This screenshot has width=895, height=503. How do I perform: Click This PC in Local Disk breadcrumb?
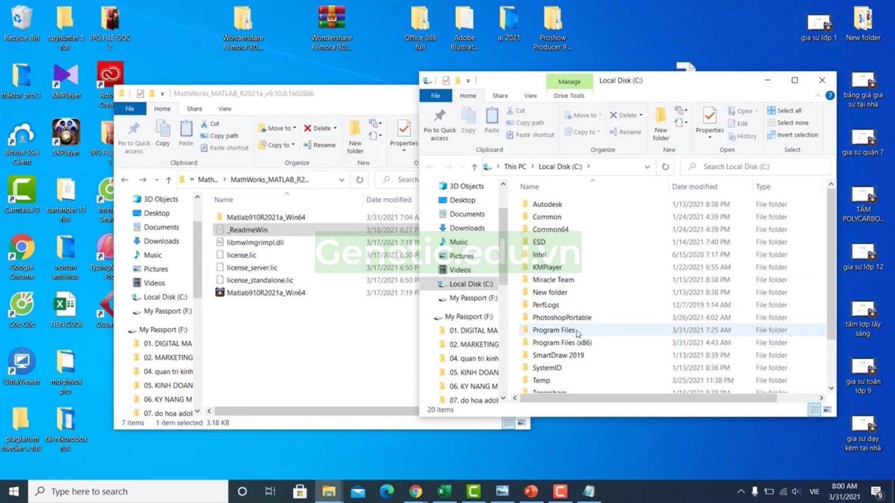(x=515, y=167)
